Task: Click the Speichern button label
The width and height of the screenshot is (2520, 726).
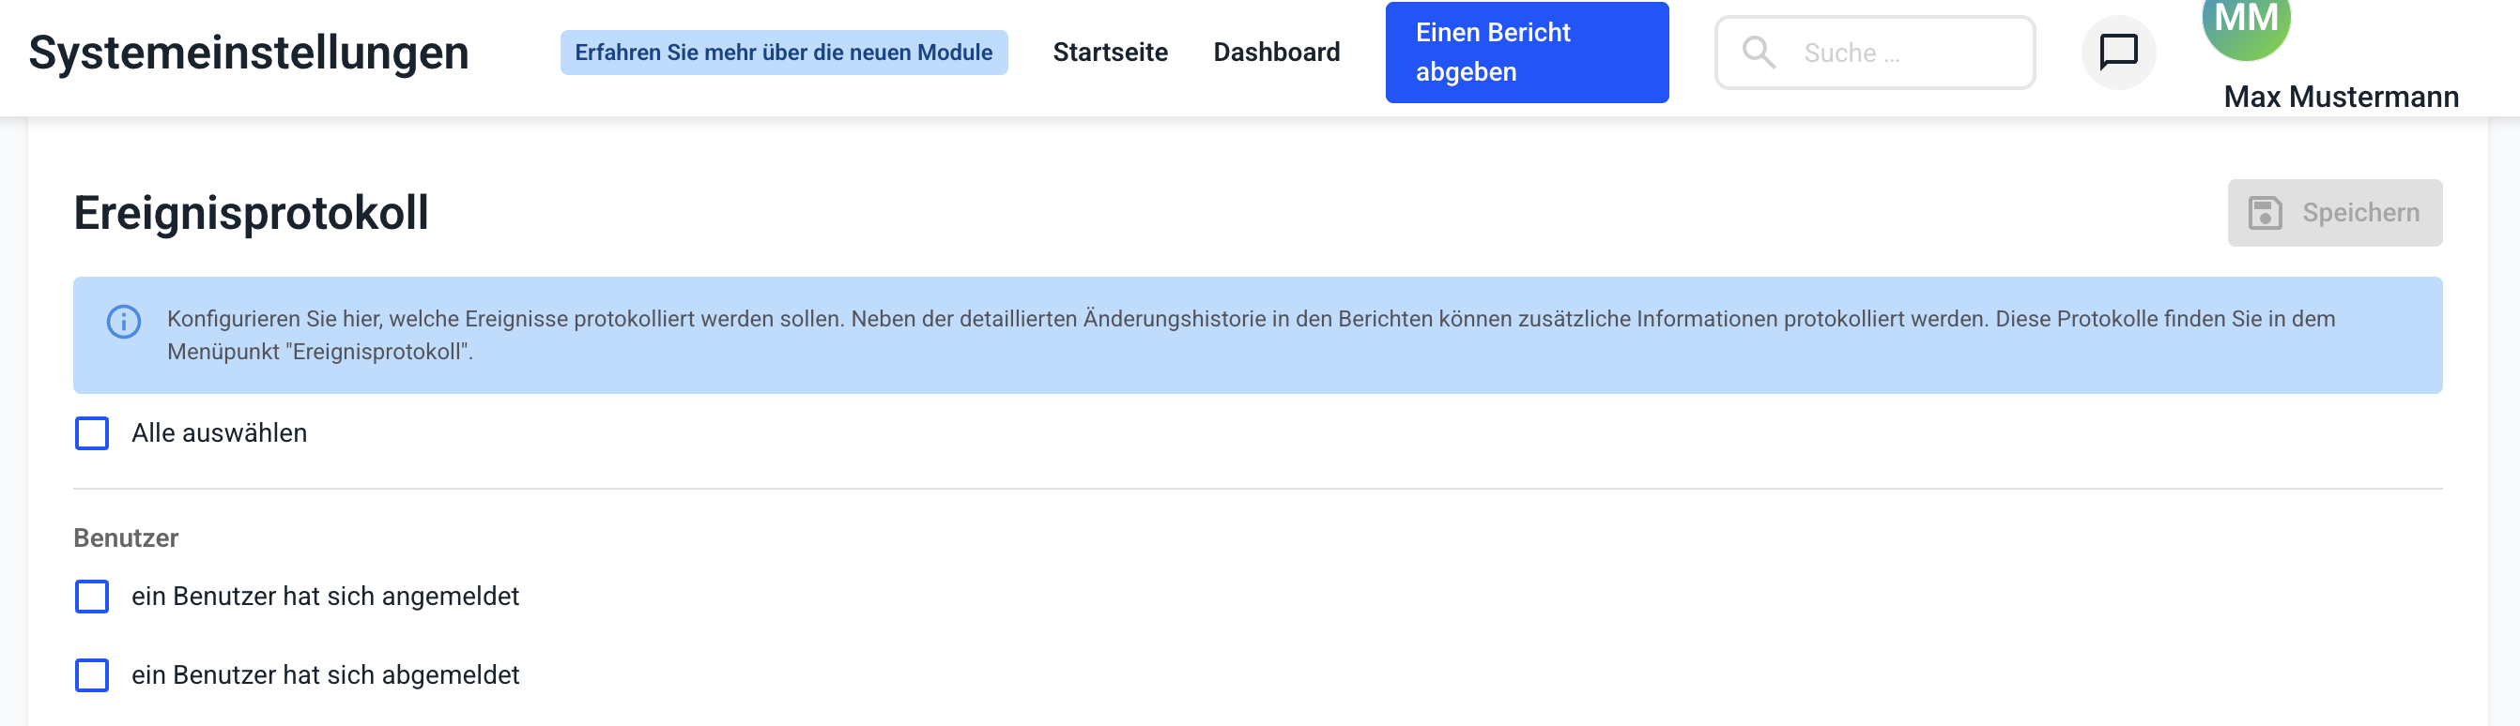Action: [x=2359, y=213]
